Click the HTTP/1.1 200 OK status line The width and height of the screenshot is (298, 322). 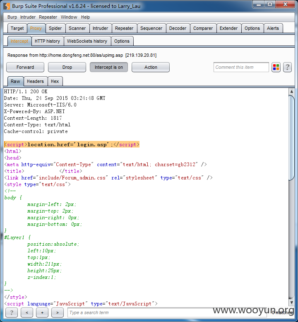tap(26, 92)
